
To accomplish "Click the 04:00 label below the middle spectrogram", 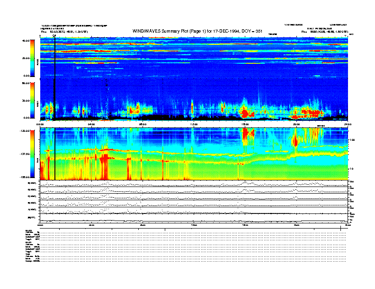I will (91, 124).
